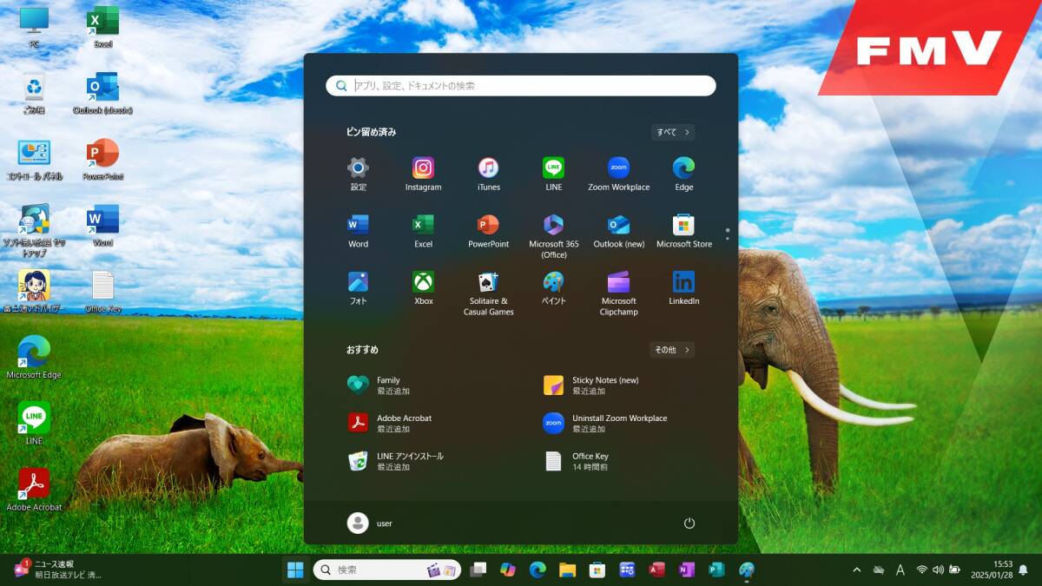
Task: Select Office Key file on desktop
Action: [102, 291]
